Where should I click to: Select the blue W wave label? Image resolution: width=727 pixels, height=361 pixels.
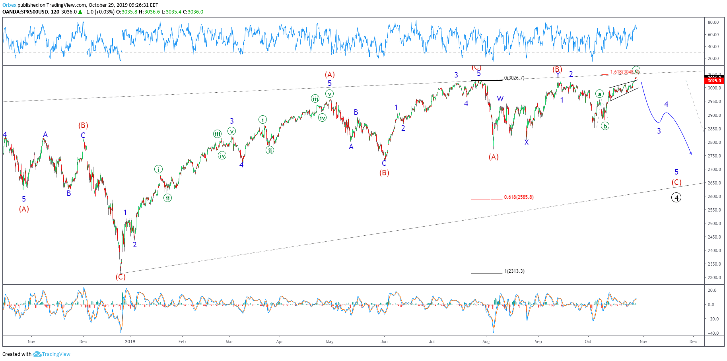pyautogui.click(x=500, y=99)
